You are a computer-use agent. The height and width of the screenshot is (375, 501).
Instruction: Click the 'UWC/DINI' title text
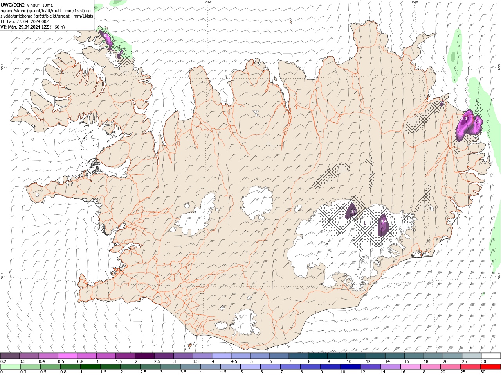pos(13,4)
